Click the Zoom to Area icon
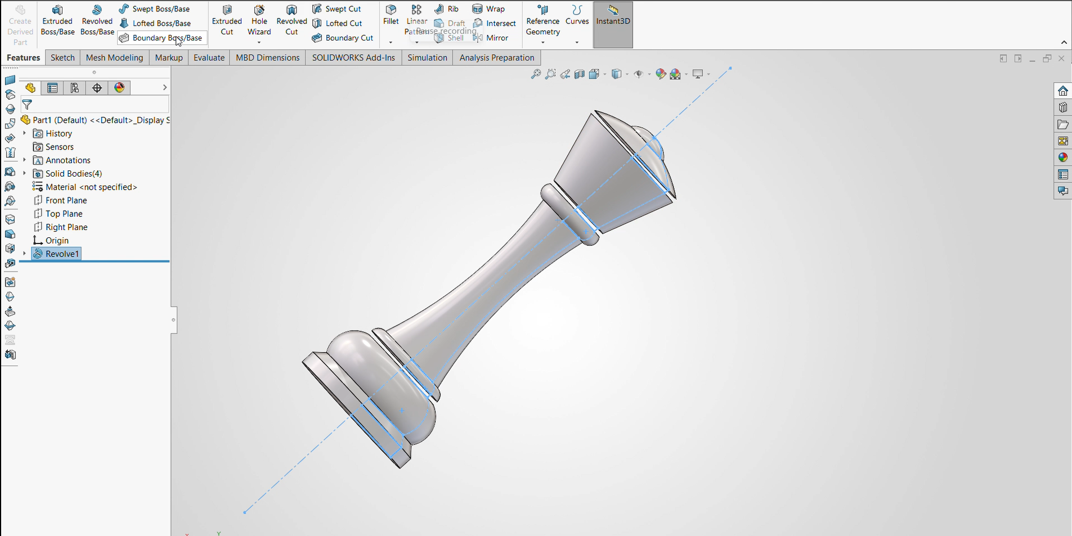The image size is (1072, 536). [550, 74]
